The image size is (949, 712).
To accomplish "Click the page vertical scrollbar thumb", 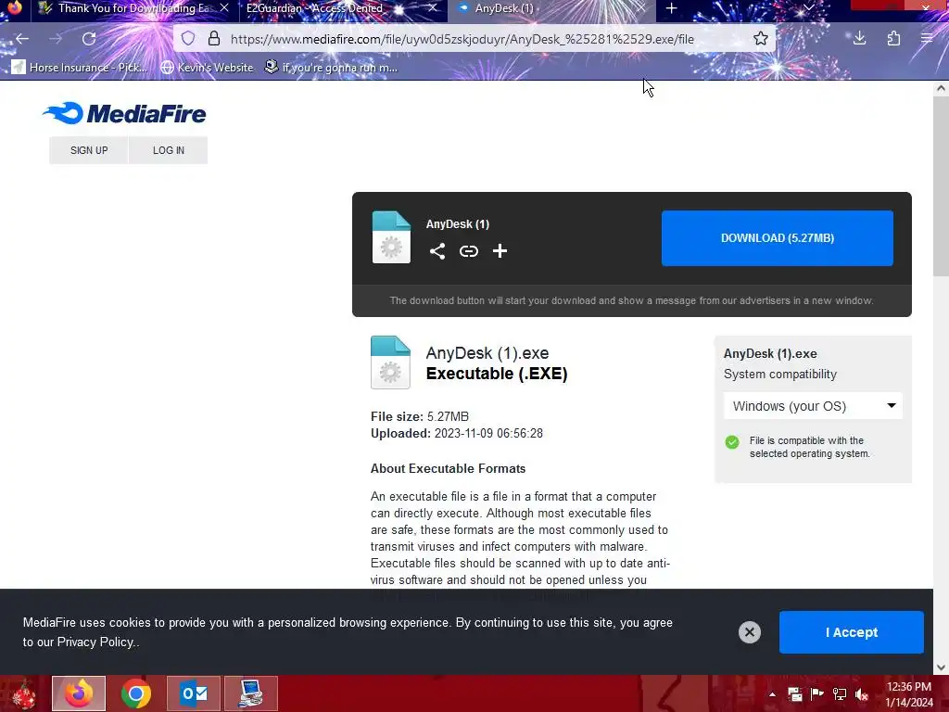I will tap(941, 187).
